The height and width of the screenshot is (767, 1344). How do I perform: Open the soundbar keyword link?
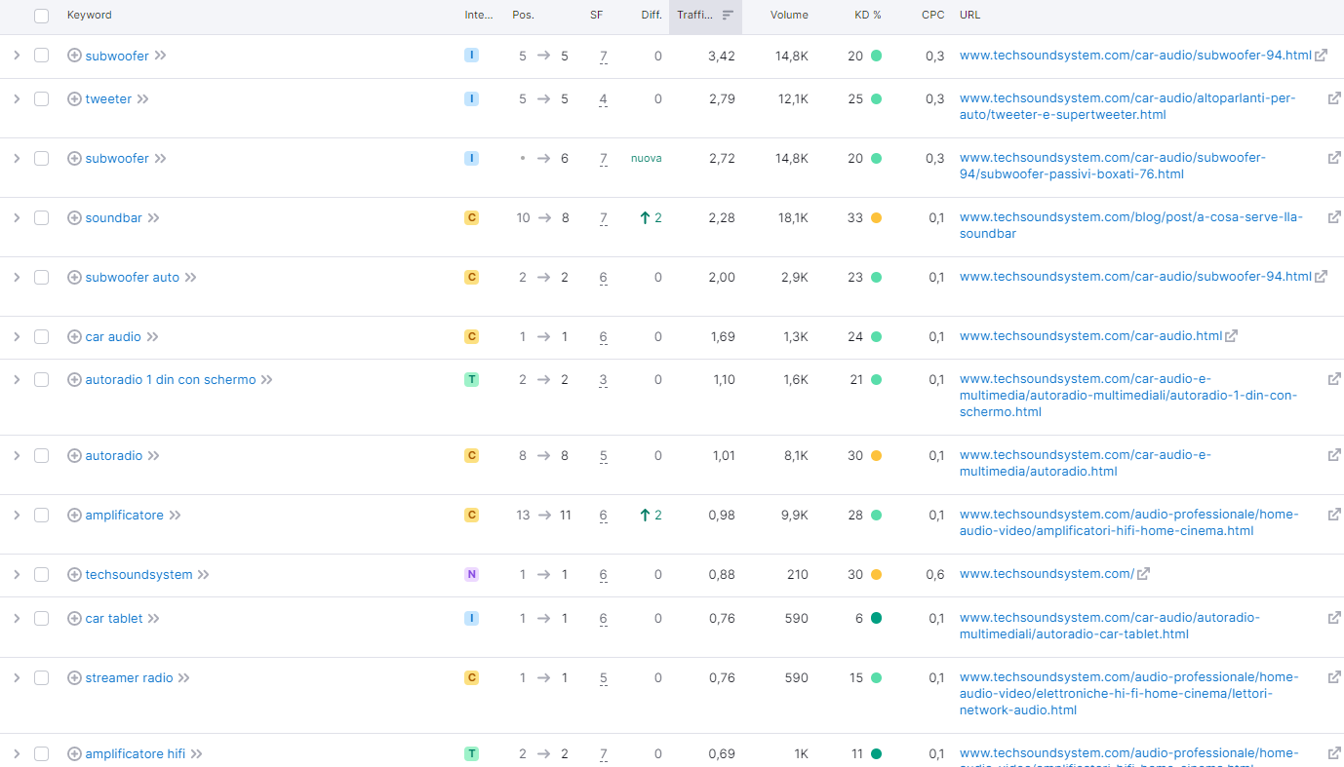114,217
